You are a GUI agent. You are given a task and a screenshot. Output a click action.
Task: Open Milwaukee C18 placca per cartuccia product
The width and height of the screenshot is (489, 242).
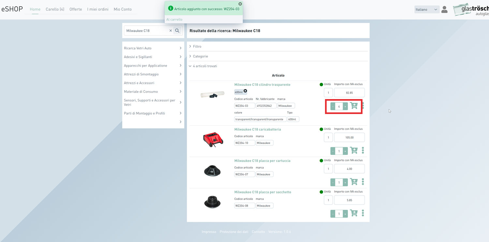(262, 161)
